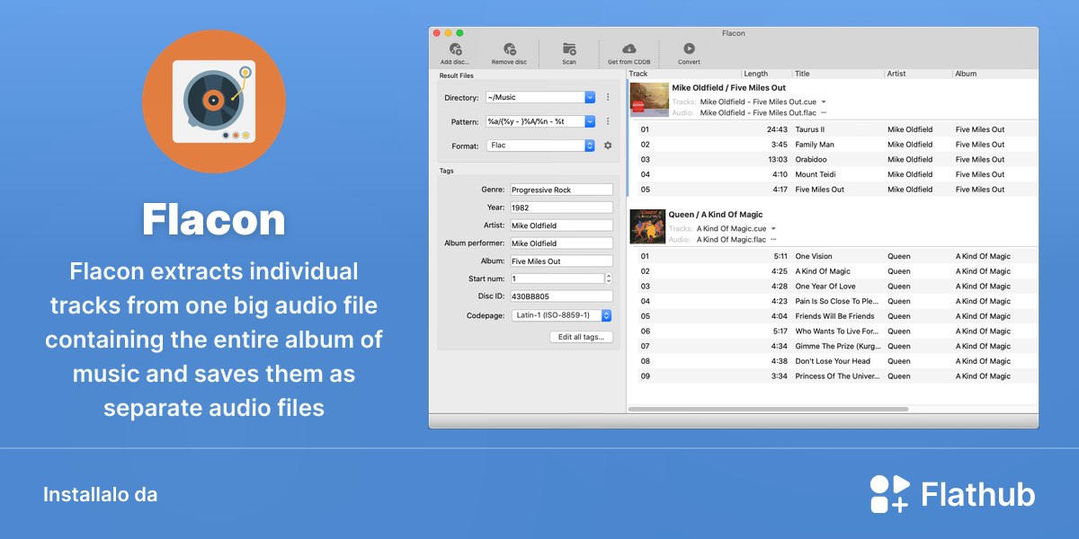1079x539 pixels.
Task: Click the Flacon turntable logo
Action: click(x=213, y=101)
